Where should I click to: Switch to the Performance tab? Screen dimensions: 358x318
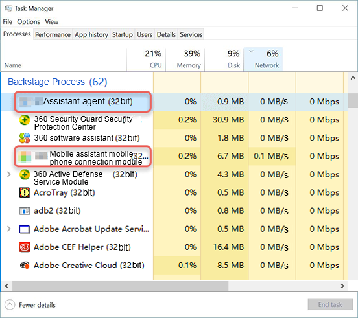click(53, 34)
